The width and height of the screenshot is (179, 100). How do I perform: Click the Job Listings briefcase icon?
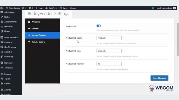click(2, 12)
